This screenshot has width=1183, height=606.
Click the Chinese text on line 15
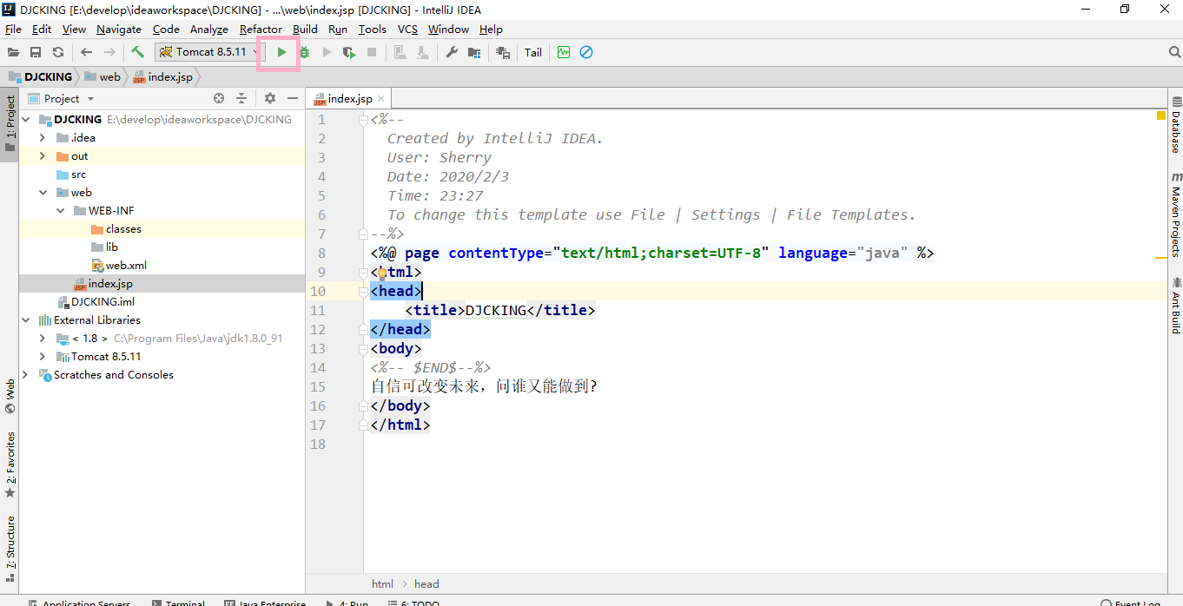pos(484,386)
